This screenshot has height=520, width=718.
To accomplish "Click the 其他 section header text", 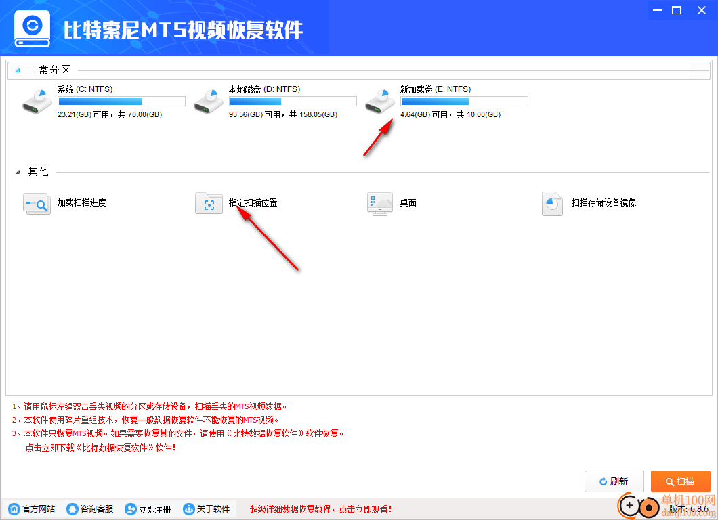I will (x=39, y=172).
